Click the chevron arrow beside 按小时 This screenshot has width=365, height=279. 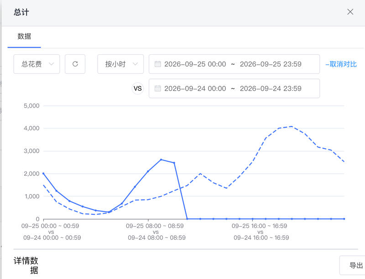tap(135, 64)
